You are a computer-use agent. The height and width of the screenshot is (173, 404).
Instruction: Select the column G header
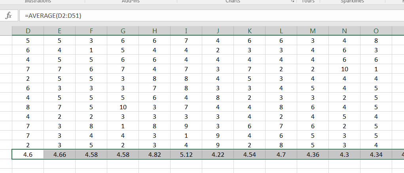[x=123, y=31]
